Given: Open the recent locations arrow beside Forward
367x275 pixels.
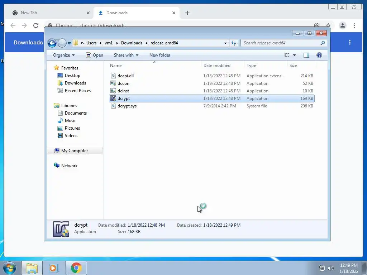Looking at the screenshot, I should (69, 43).
